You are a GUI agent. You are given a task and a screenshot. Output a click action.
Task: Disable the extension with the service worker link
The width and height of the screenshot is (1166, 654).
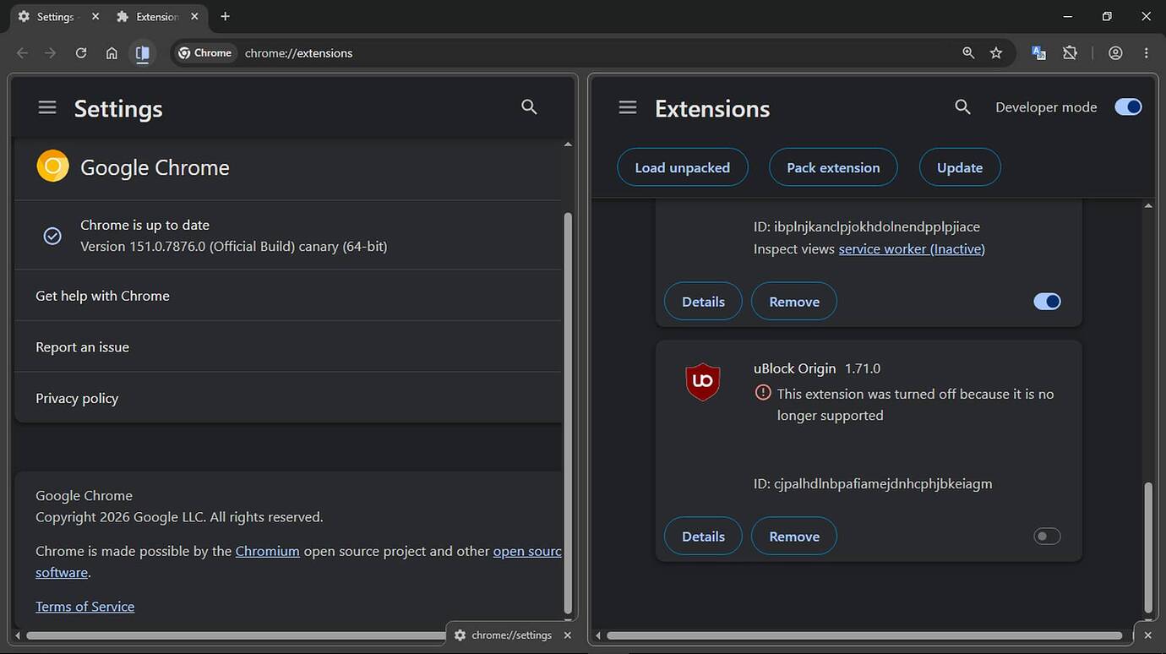coord(1047,302)
